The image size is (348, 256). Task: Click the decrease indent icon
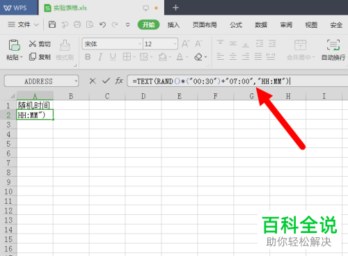[x=260, y=43]
